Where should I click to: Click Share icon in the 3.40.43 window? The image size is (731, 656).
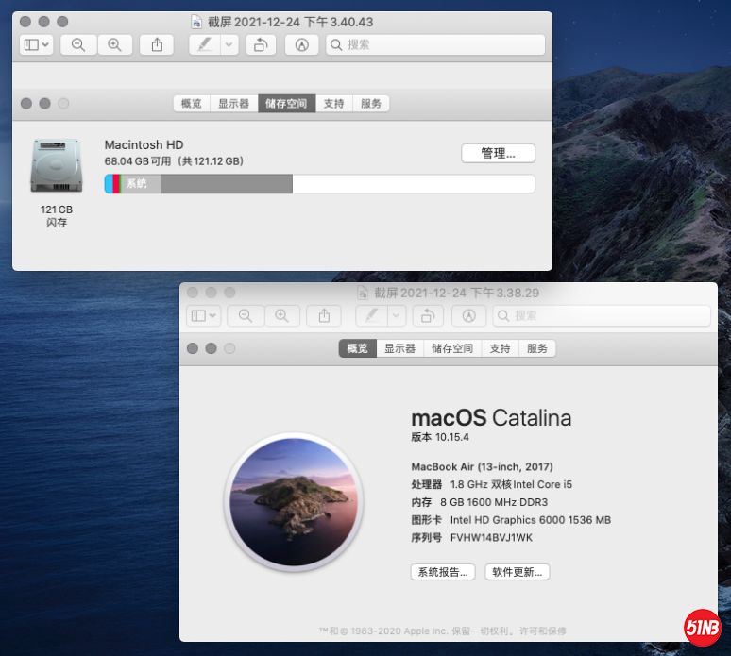157,44
